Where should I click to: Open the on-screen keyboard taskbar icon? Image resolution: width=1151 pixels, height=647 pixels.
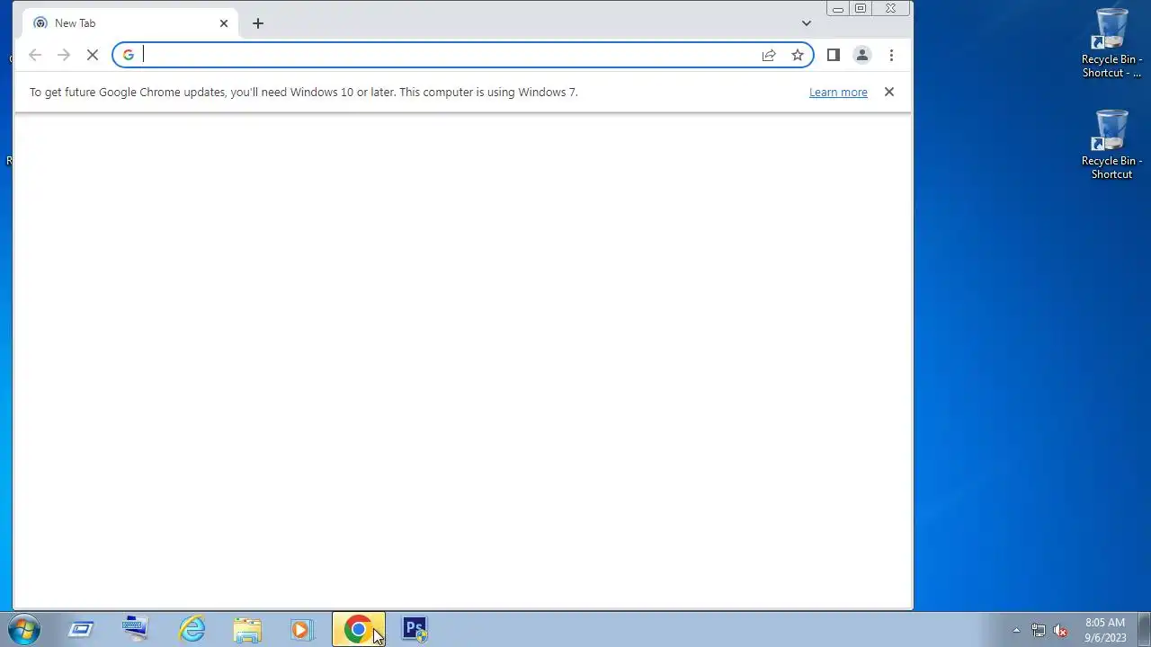coord(136,629)
